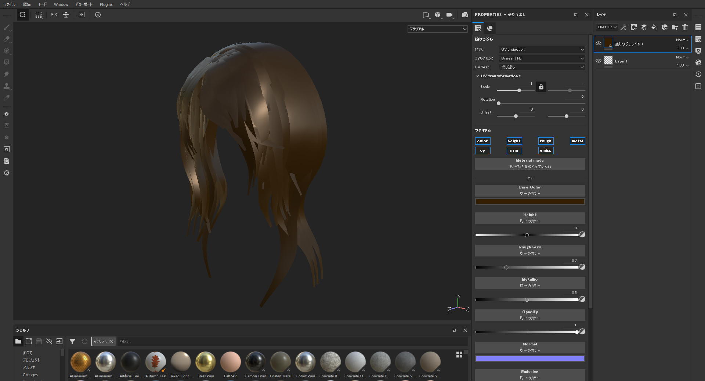Click the new folder icon in the Layers panel
This screenshot has height=381, width=705.
coord(674,27)
